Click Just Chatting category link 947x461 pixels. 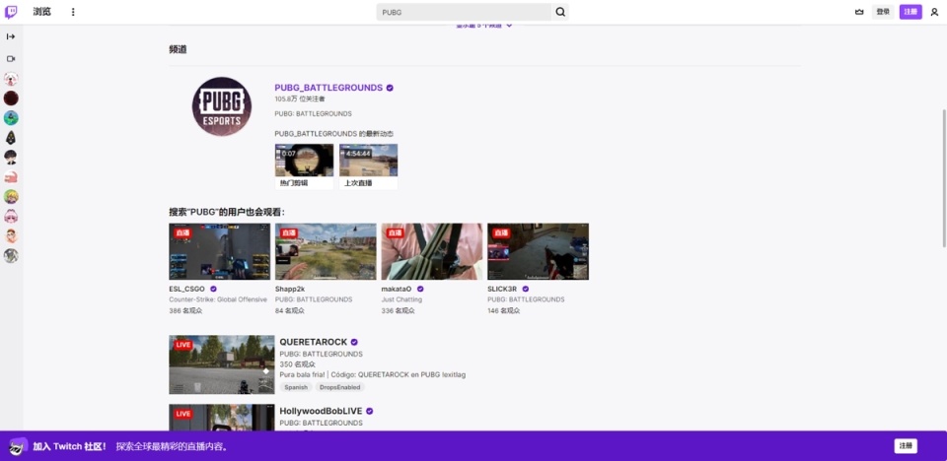401,299
